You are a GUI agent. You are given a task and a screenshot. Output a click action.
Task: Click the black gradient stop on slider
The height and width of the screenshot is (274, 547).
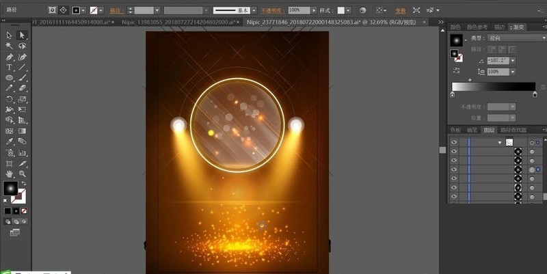(x=535, y=94)
